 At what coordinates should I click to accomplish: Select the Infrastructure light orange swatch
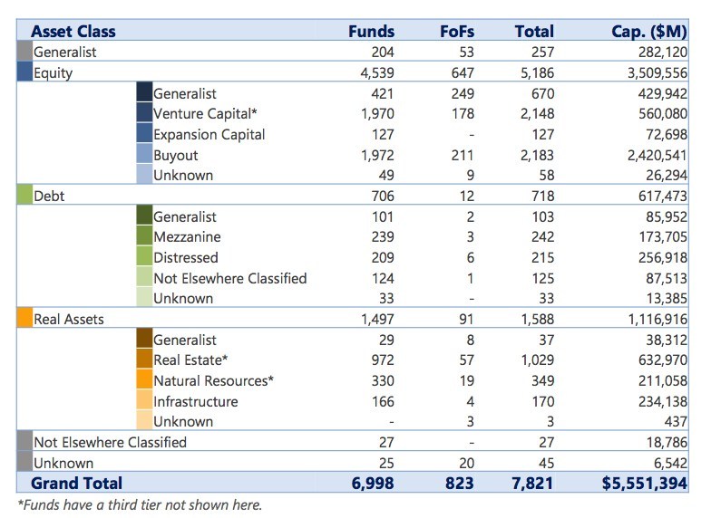tap(144, 401)
